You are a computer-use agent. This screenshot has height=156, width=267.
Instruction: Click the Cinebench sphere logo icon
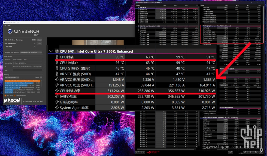click(x=10, y=31)
